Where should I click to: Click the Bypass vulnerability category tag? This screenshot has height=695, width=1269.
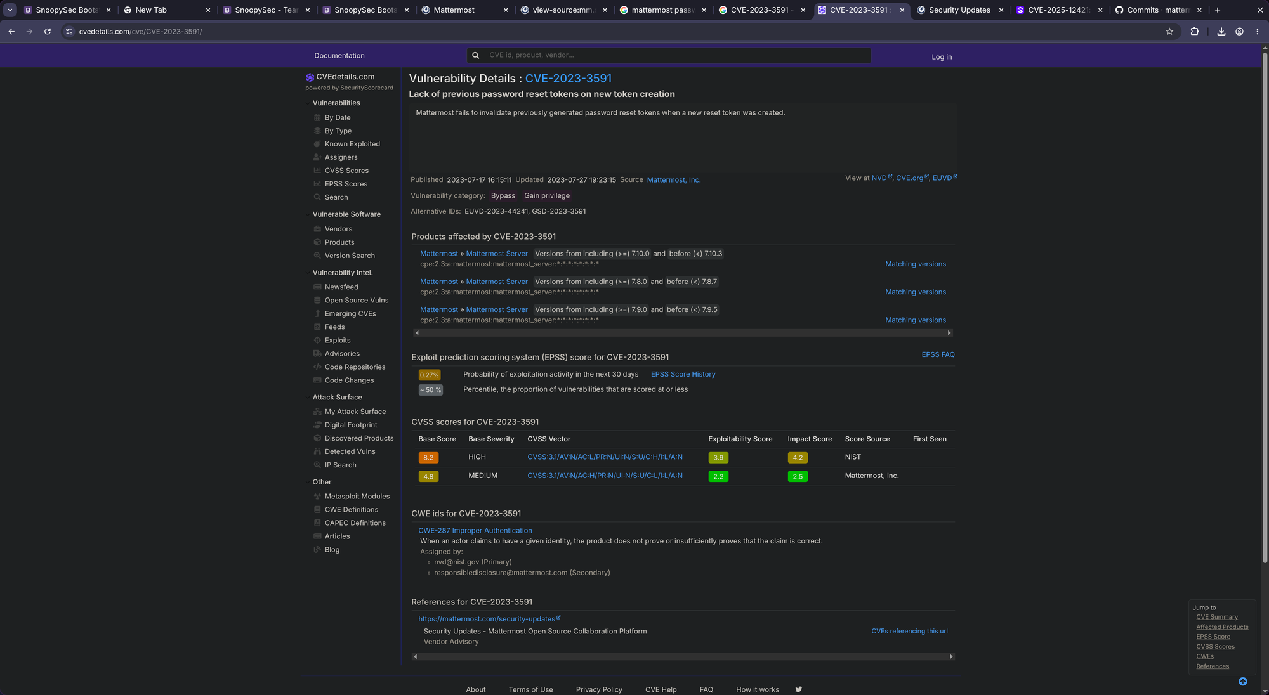pos(503,196)
